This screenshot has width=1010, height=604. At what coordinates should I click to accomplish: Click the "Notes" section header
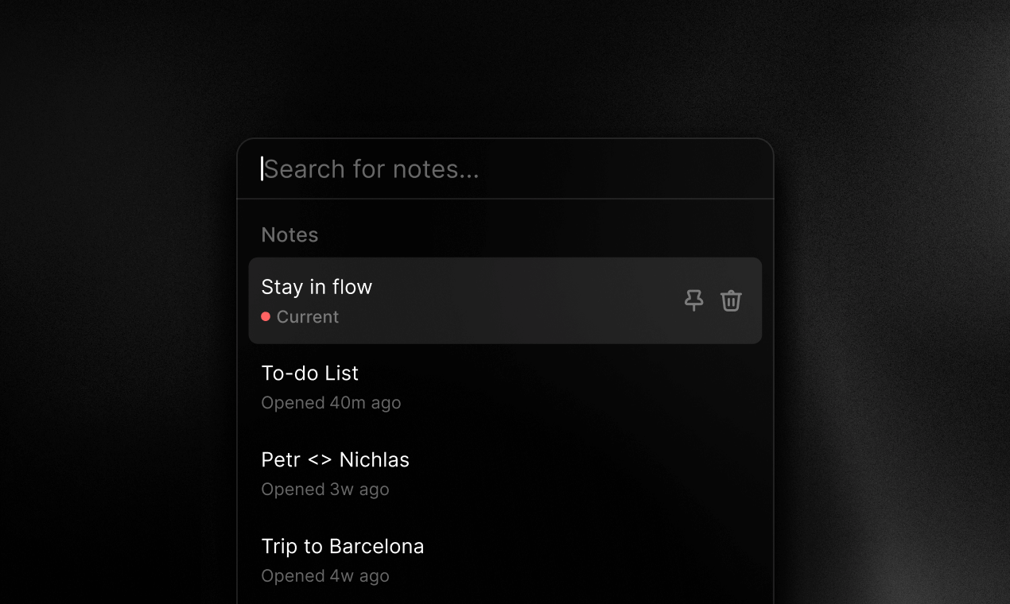click(289, 234)
